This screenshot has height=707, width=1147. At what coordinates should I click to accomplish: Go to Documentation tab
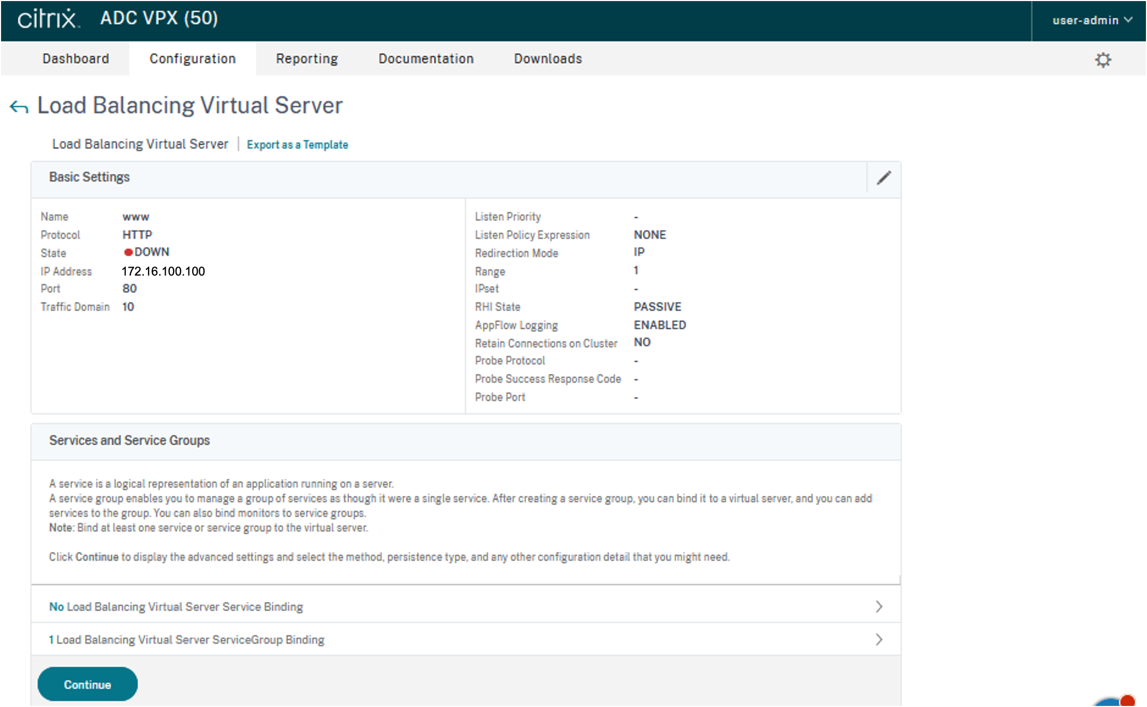coord(426,59)
